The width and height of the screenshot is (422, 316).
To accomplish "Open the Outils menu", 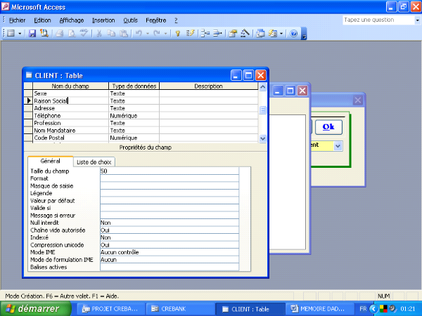I will 130,20.
